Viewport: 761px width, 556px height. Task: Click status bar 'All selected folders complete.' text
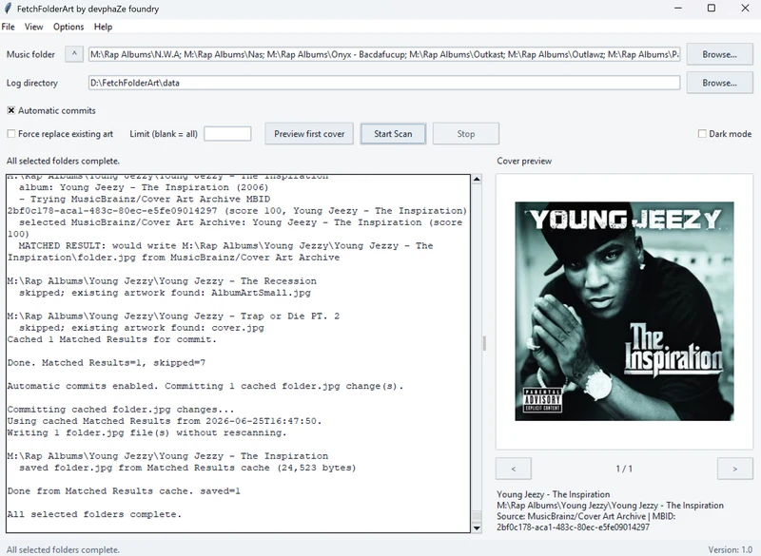pos(63,549)
